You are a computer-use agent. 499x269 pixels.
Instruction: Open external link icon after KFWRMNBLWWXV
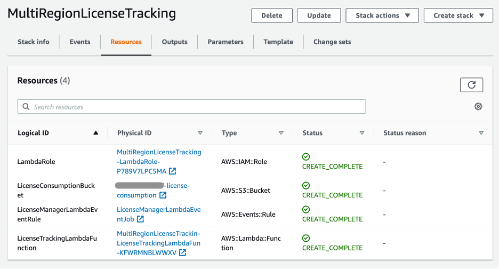(182, 253)
